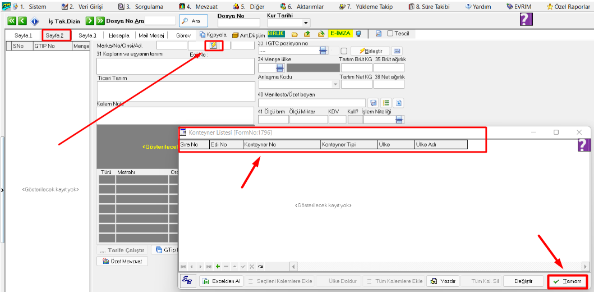The image size is (594, 292).
Task: Click into the 40 Manifesto/Özet beyan field
Action: (312, 103)
